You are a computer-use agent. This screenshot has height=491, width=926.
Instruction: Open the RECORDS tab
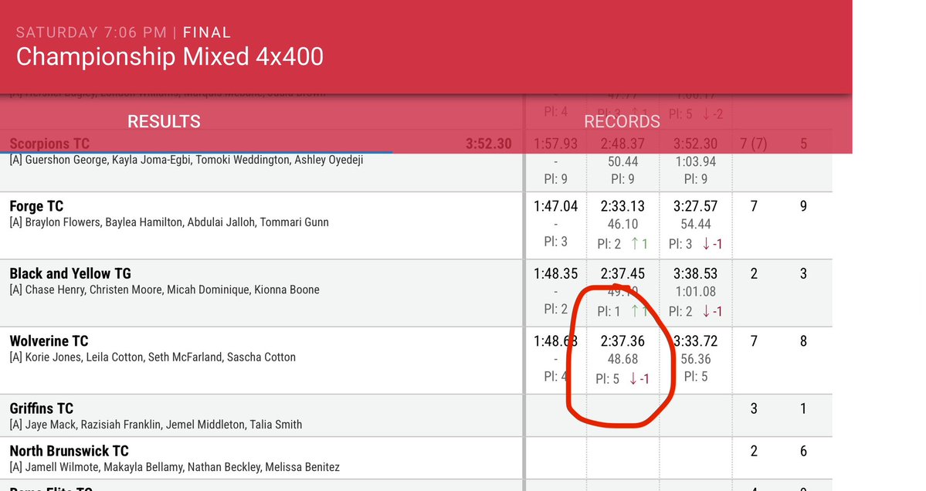[x=622, y=121]
